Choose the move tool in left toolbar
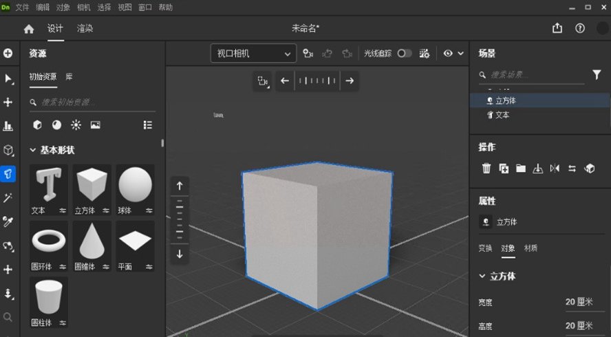611x337 pixels. (8, 102)
